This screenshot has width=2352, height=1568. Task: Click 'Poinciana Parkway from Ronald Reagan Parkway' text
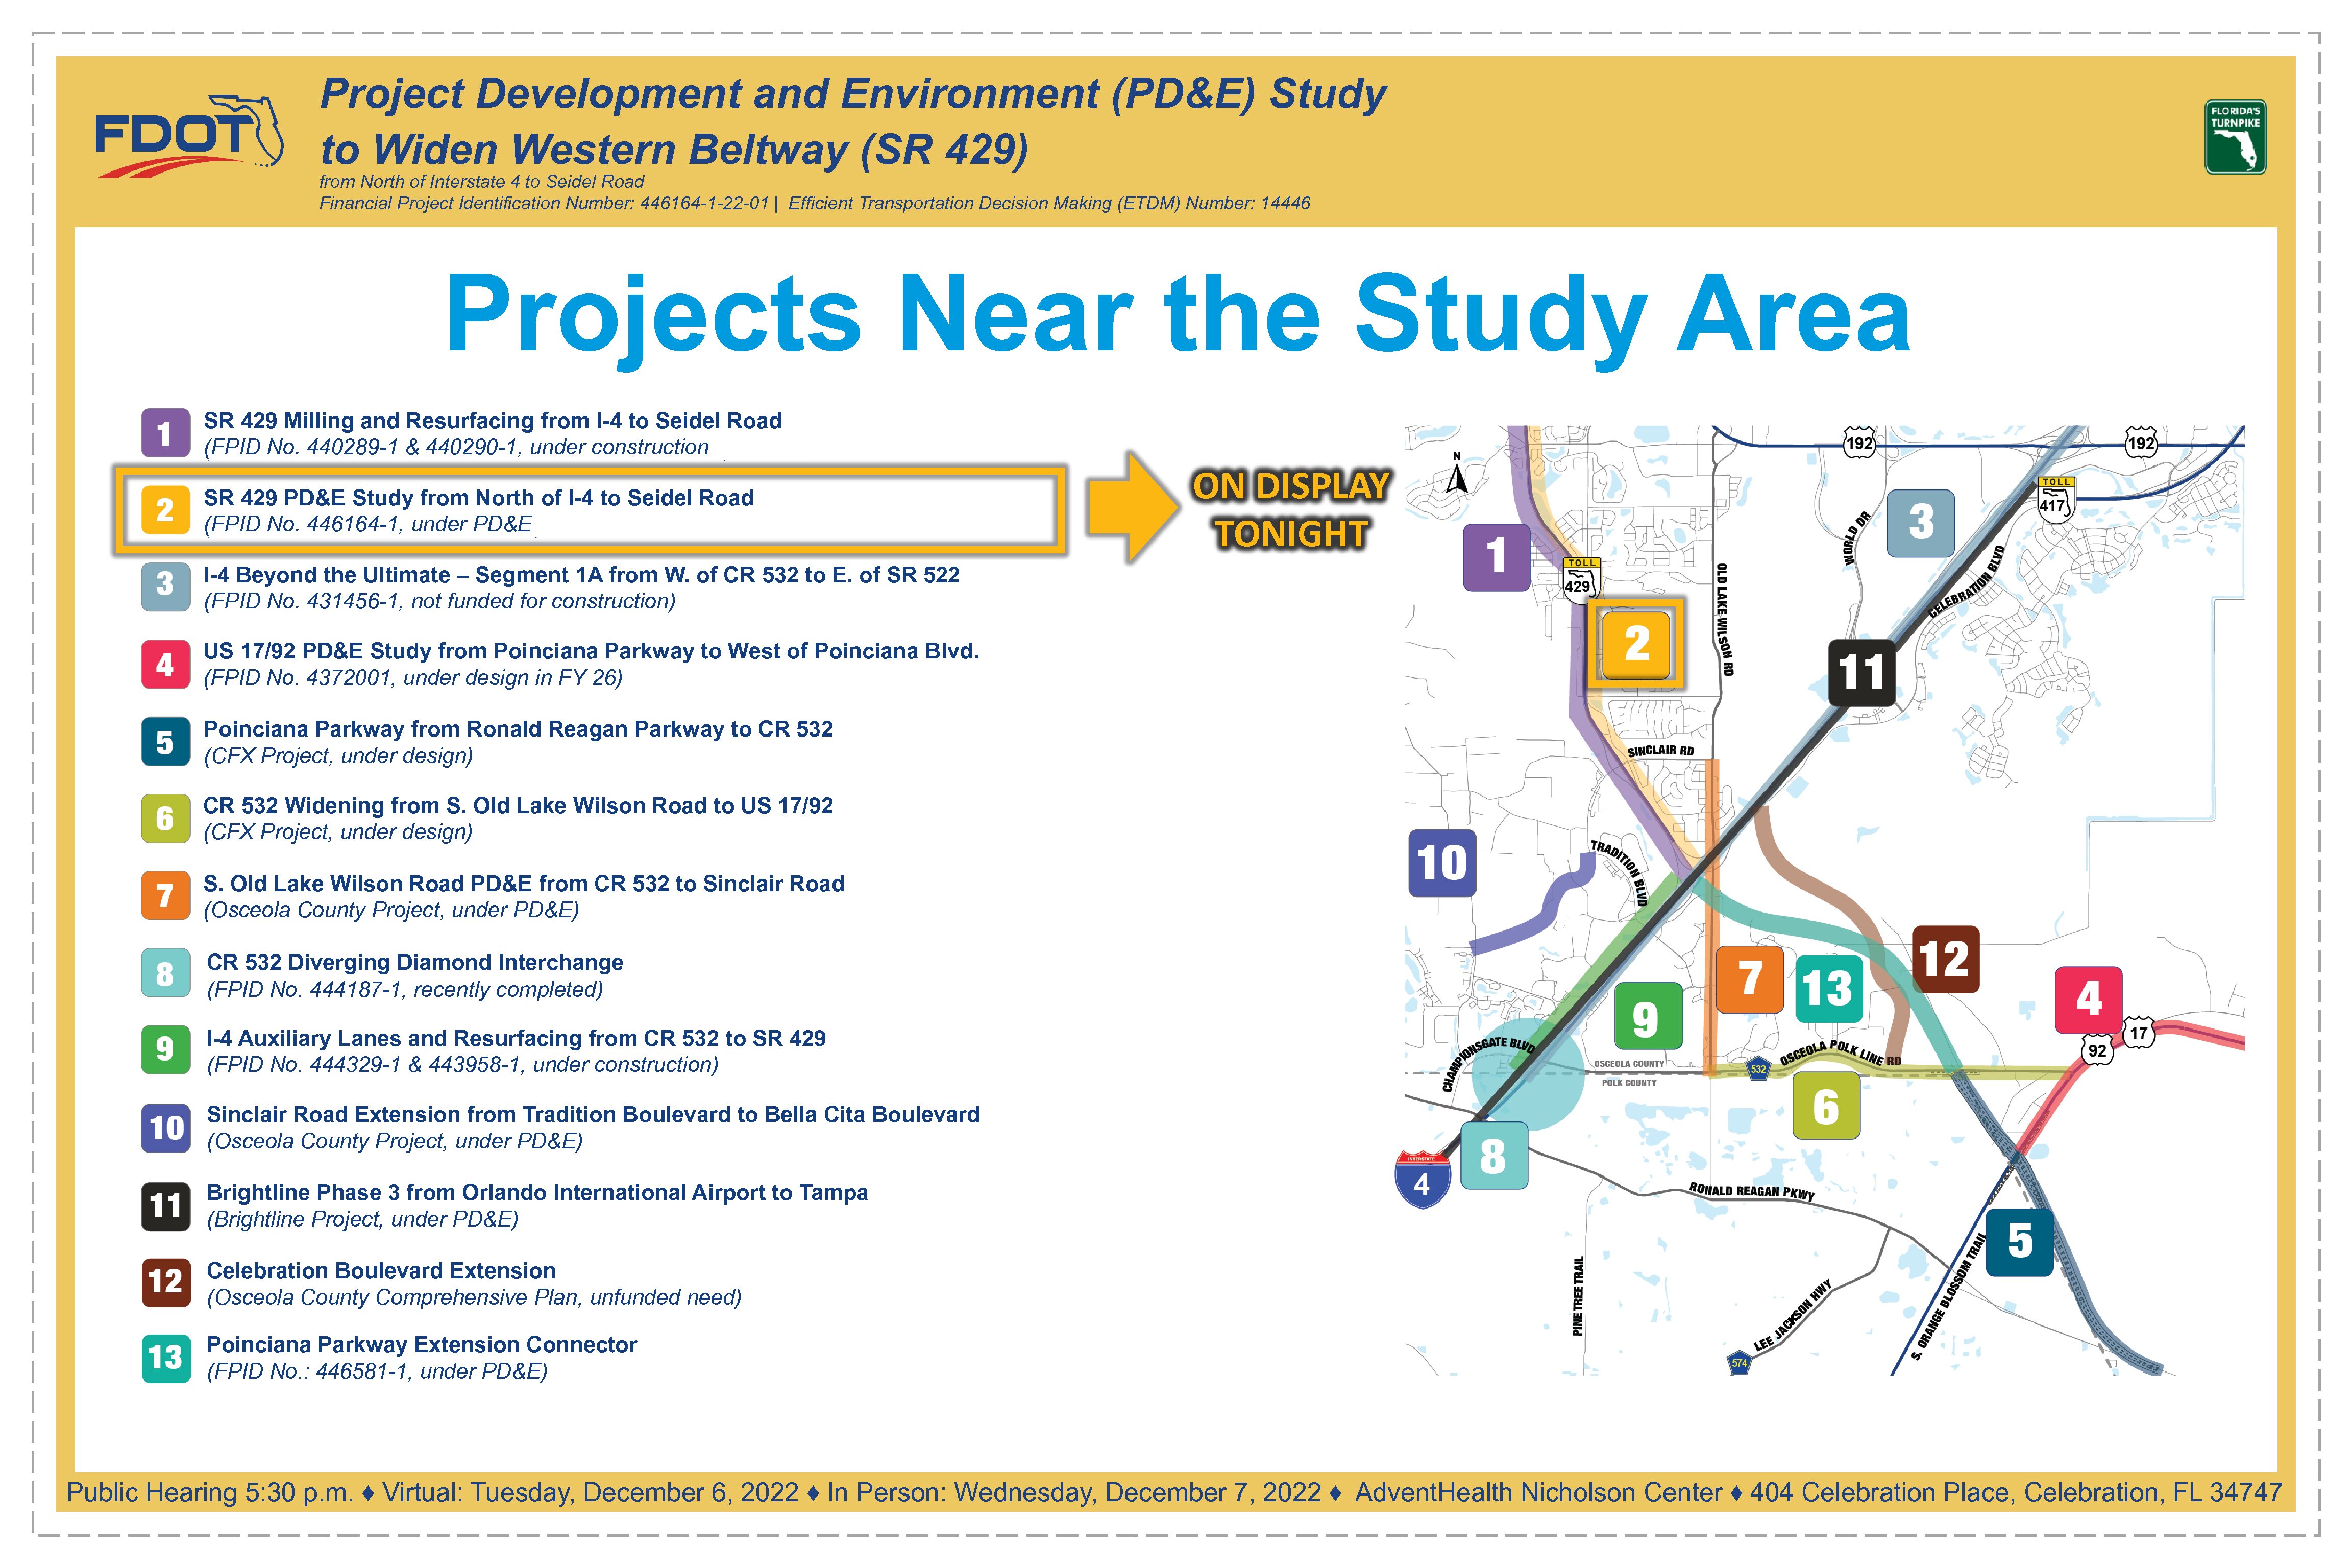[x=518, y=729]
